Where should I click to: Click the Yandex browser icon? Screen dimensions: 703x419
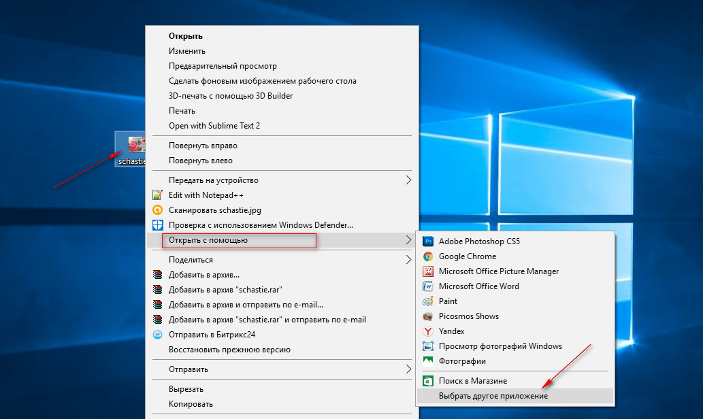(x=428, y=331)
